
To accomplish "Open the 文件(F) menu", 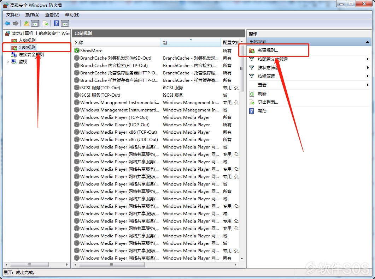I will (x=13, y=15).
